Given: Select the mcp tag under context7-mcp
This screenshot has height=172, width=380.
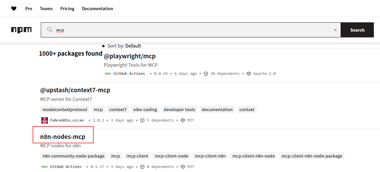Looking at the screenshot, I should 98,110.
